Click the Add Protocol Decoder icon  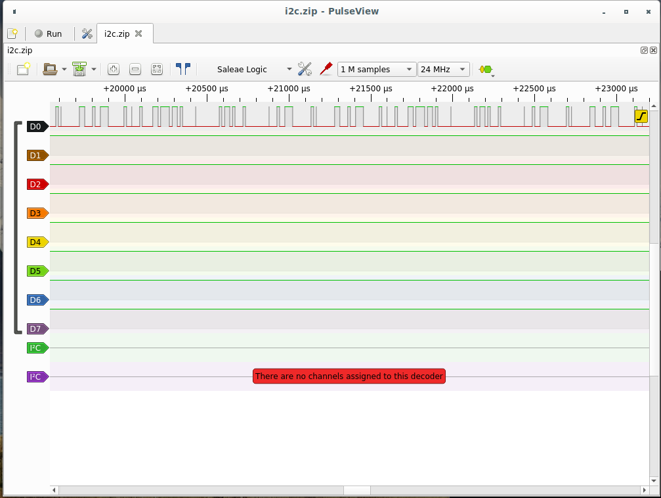tap(486, 69)
